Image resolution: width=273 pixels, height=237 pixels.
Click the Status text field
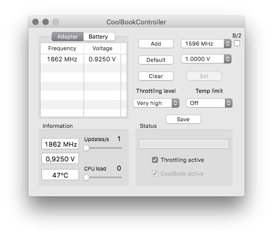pyautogui.click(x=184, y=144)
